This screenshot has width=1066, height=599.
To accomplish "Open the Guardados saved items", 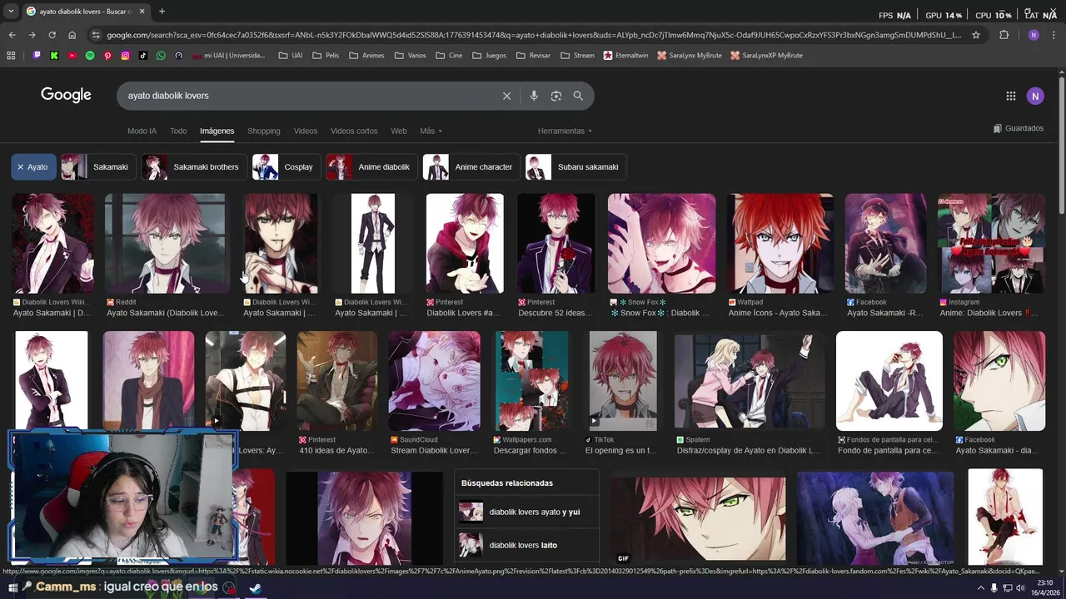I will pos(1019,128).
